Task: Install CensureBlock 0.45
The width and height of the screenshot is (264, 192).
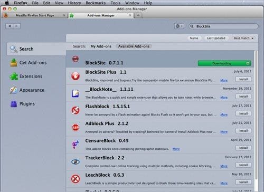Action: point(243,148)
